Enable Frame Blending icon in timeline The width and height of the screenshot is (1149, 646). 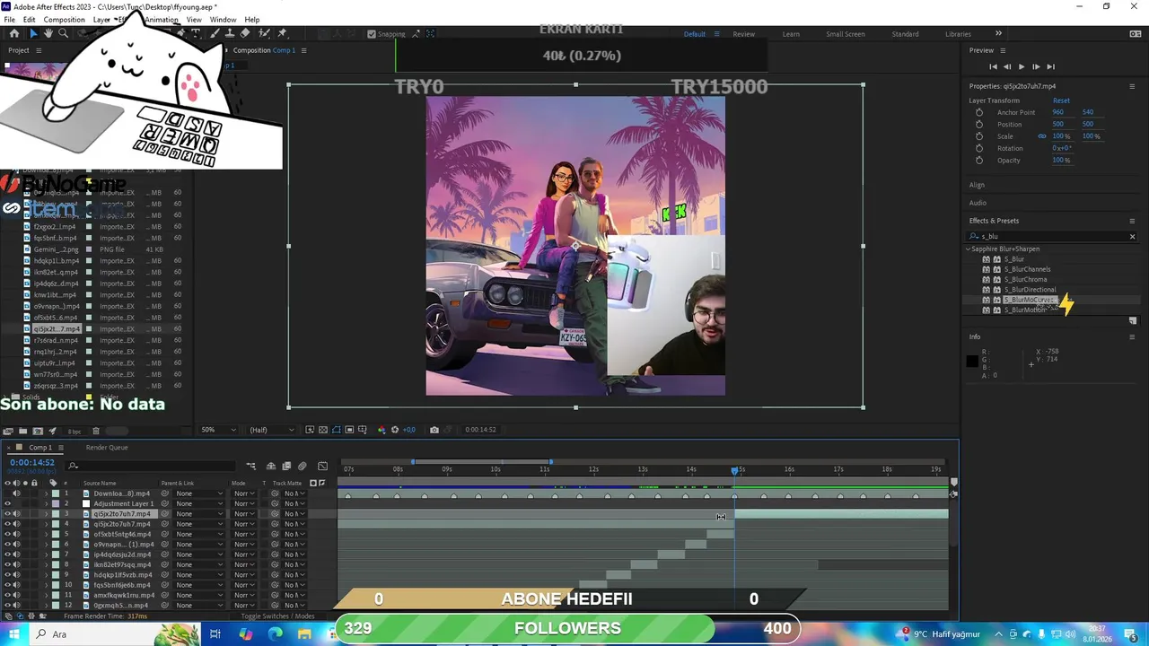pos(286,466)
